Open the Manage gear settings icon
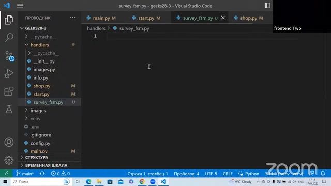331x186 pixels. point(9,160)
